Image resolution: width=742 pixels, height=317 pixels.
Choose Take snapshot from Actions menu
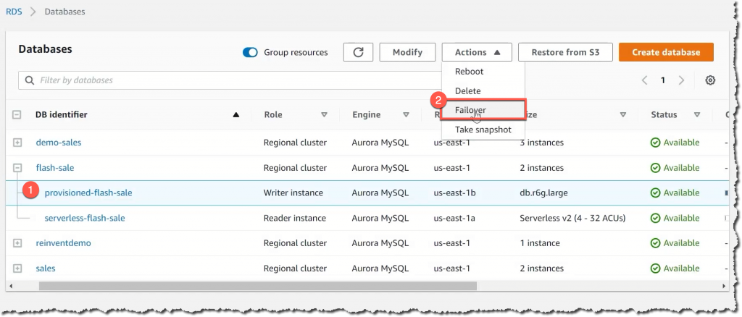pyautogui.click(x=483, y=130)
